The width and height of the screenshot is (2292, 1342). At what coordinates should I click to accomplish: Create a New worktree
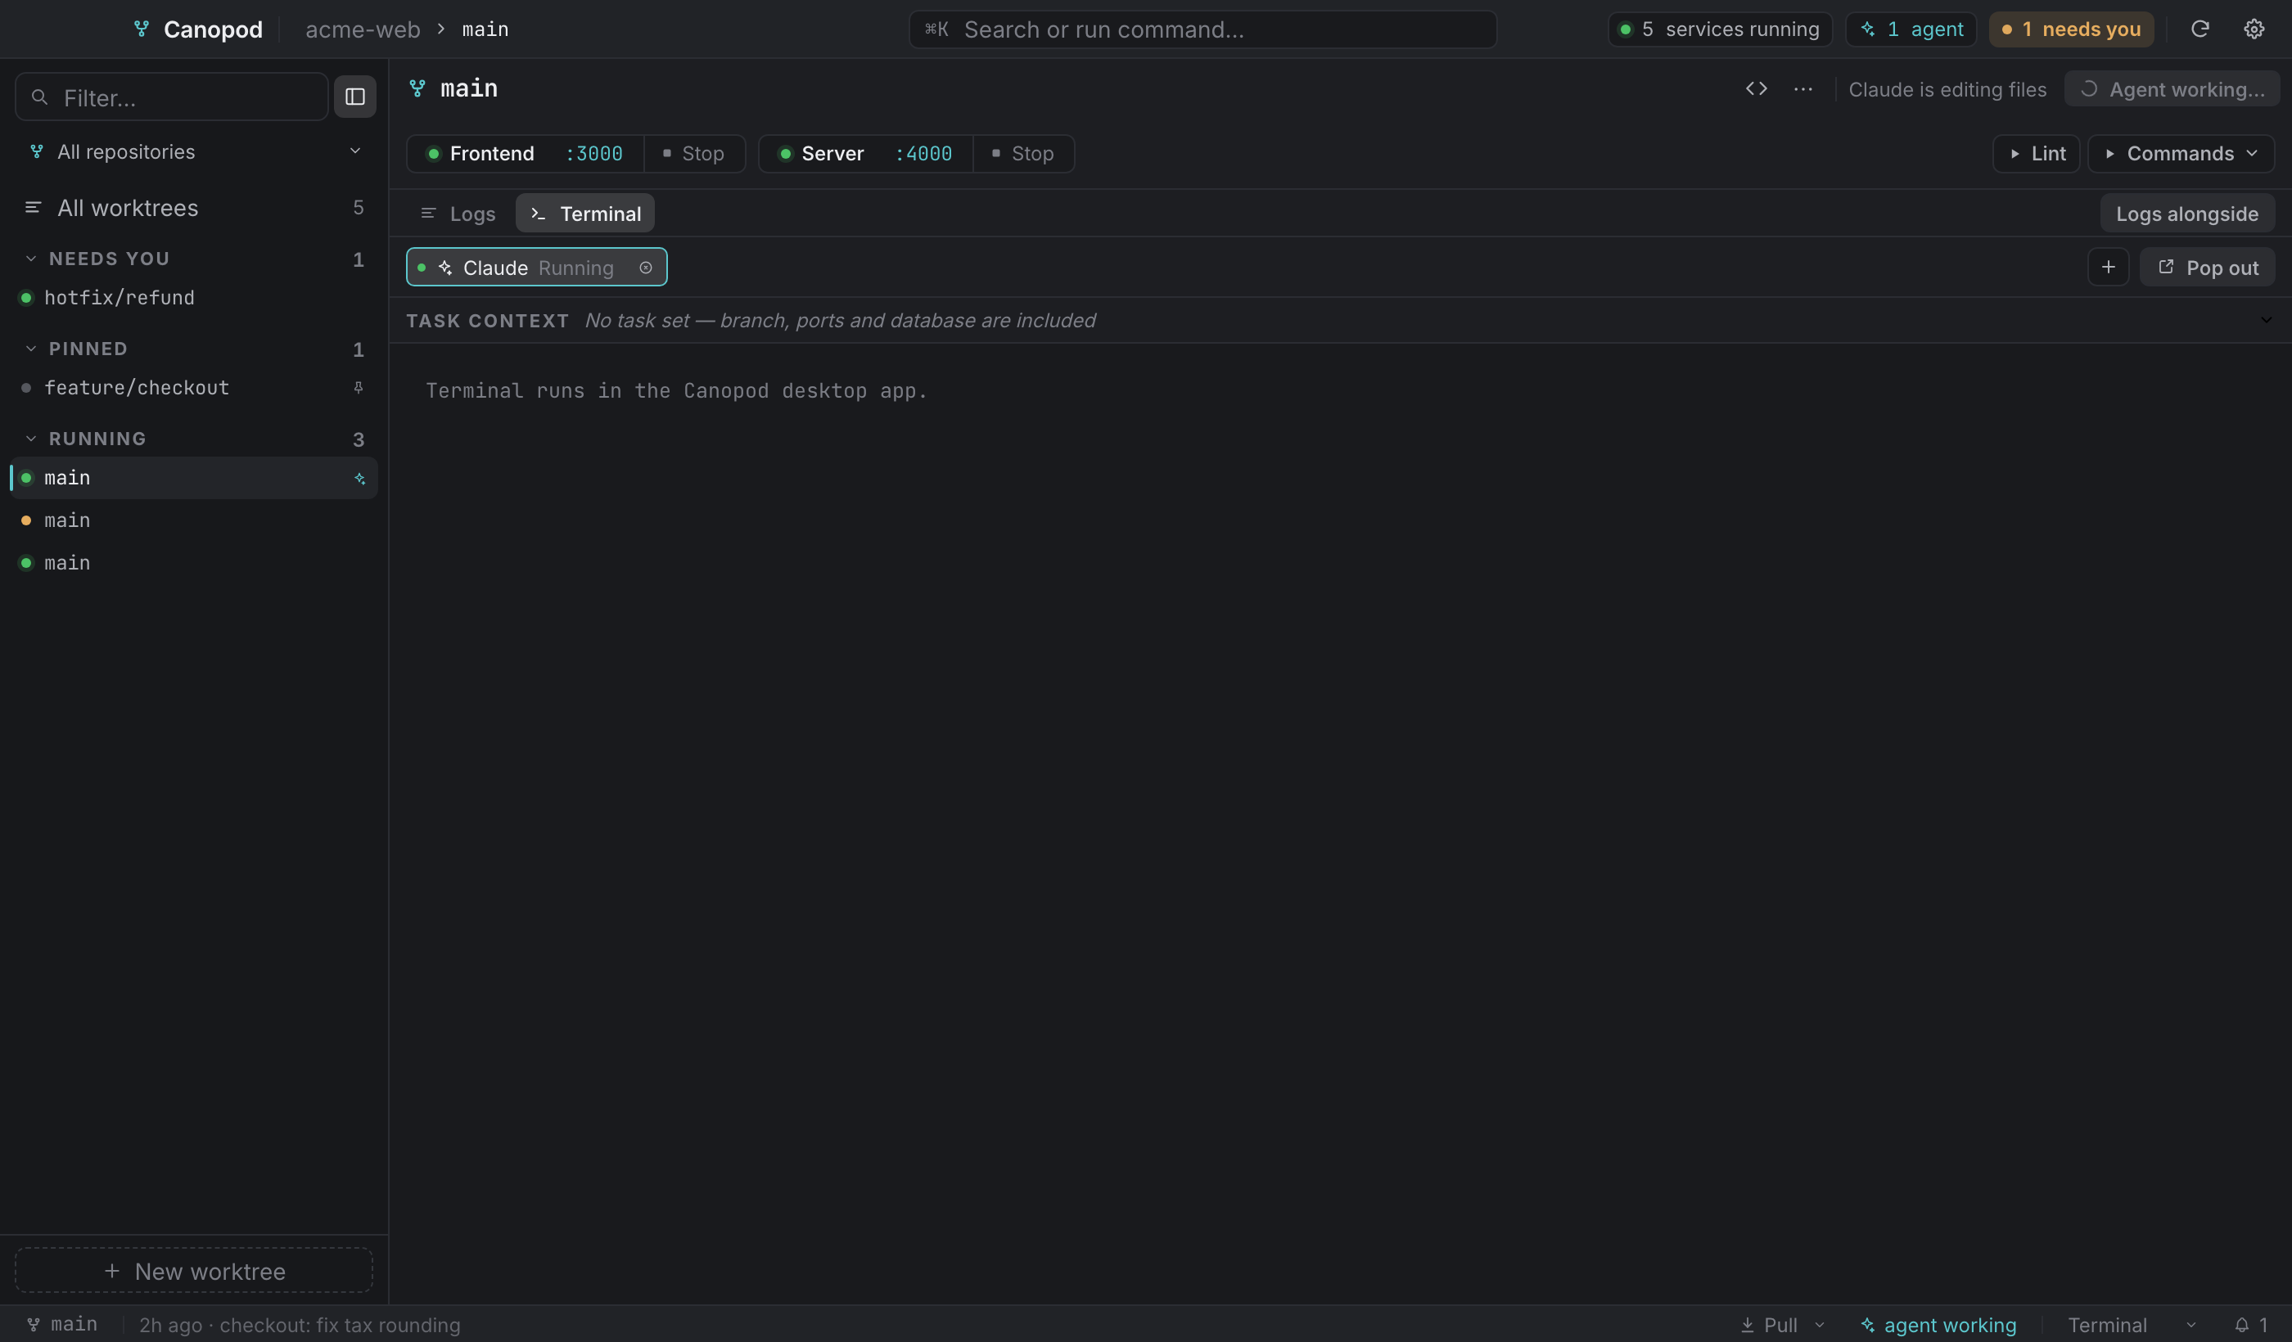click(194, 1270)
